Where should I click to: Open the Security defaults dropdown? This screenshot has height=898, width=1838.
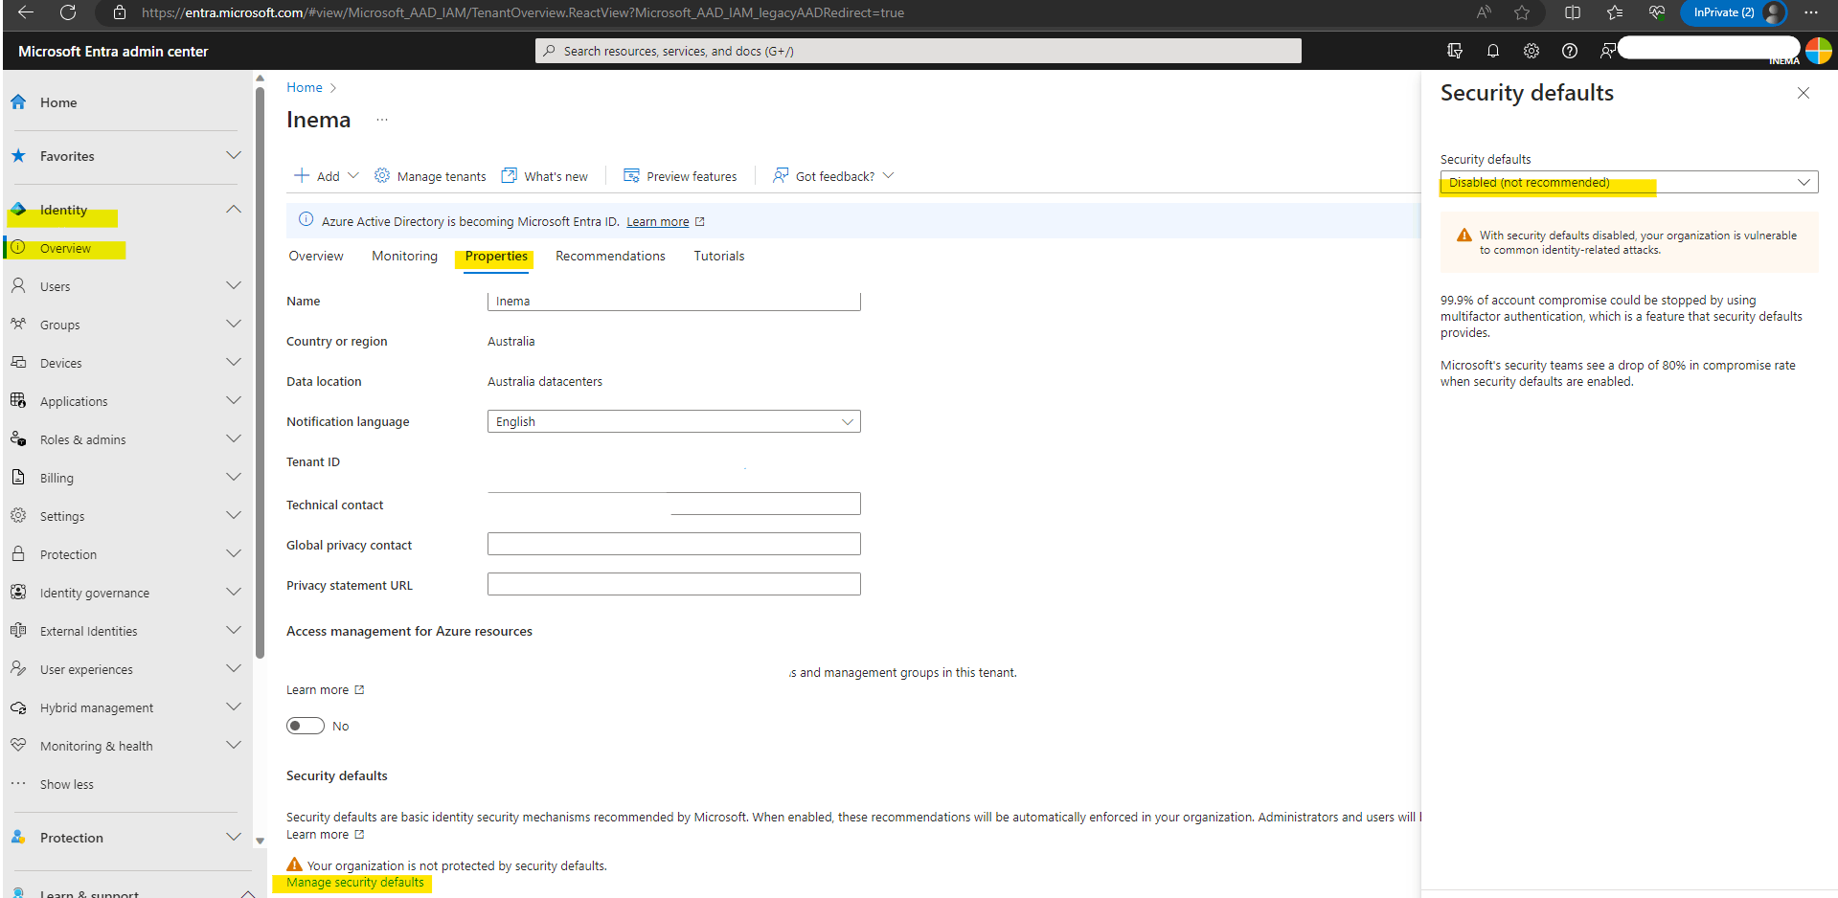1629,182
